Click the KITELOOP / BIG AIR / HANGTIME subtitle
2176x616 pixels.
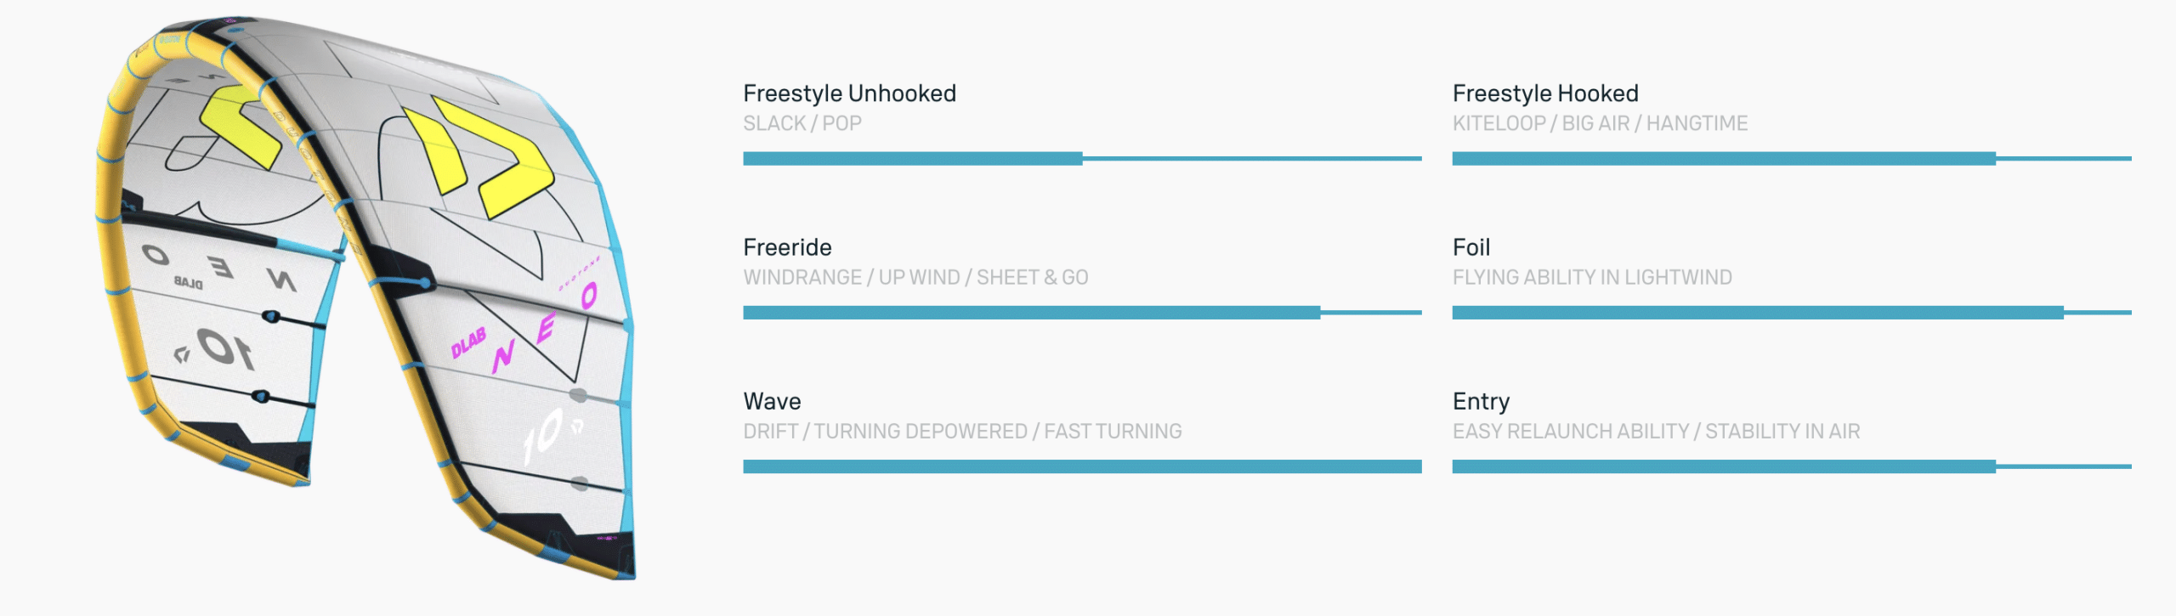1600,123
